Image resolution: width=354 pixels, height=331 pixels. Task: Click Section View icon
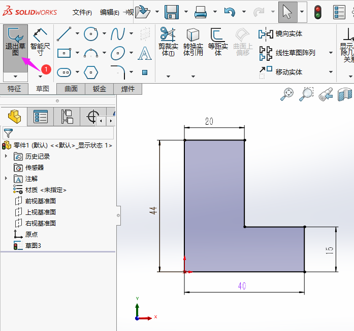click(345, 94)
